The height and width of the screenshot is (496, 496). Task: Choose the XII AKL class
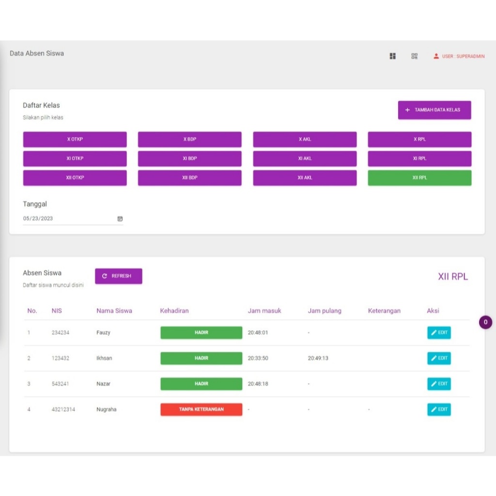[305, 178]
